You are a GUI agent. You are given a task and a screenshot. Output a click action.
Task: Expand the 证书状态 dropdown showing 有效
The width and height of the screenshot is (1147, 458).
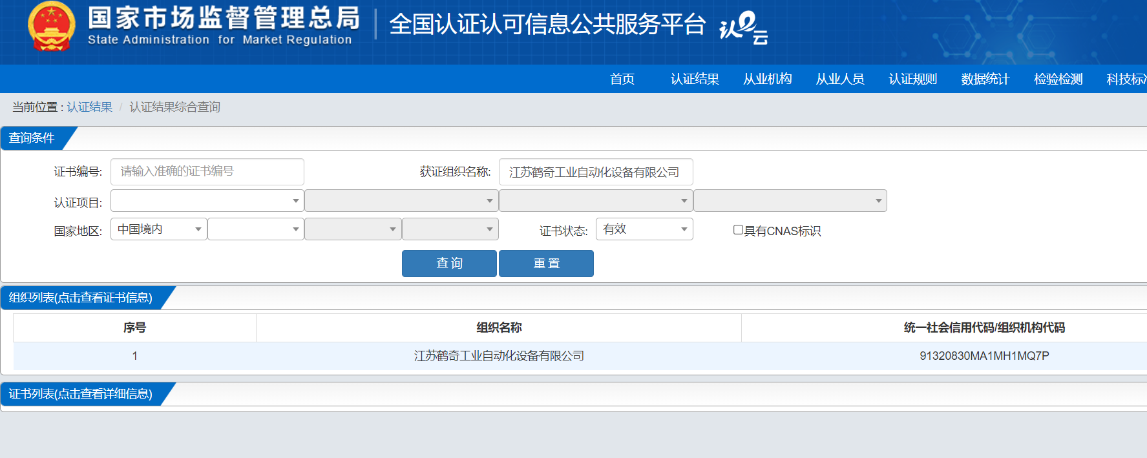pyautogui.click(x=644, y=229)
